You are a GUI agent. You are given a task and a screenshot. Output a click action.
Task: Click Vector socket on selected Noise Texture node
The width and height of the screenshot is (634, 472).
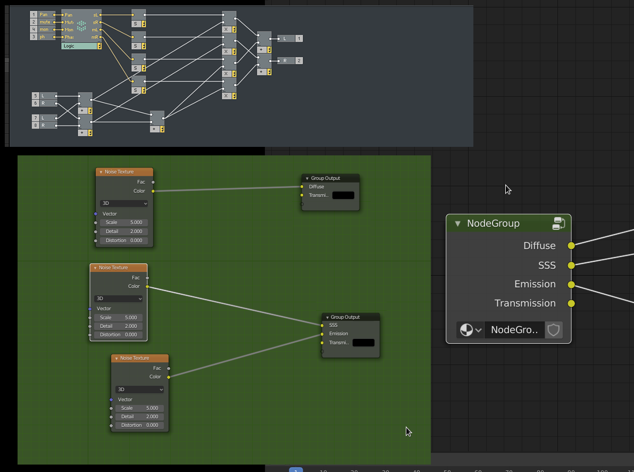[x=90, y=309]
